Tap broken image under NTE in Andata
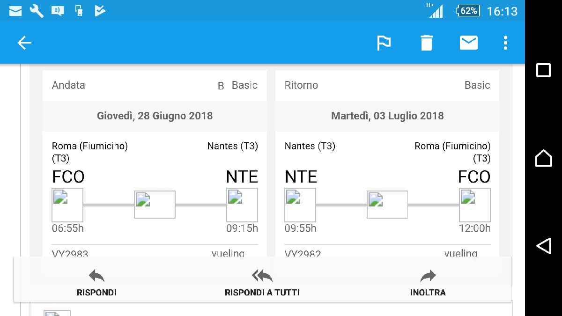562x316 pixels. click(242, 205)
